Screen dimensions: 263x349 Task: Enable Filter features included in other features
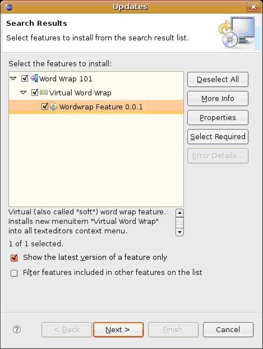[x=14, y=273]
